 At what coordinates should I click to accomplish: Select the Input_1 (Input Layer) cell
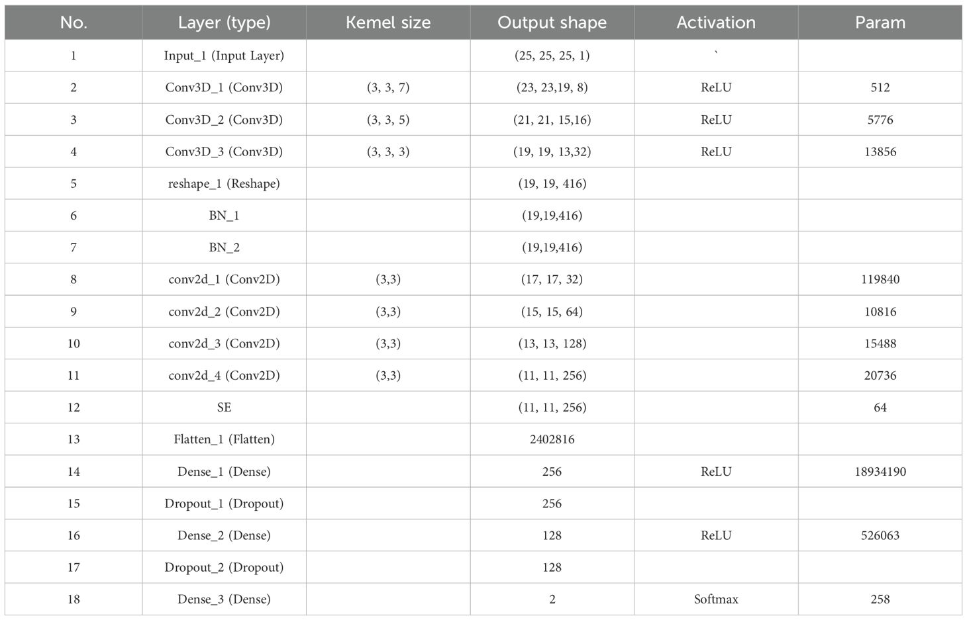pyautogui.click(x=224, y=56)
